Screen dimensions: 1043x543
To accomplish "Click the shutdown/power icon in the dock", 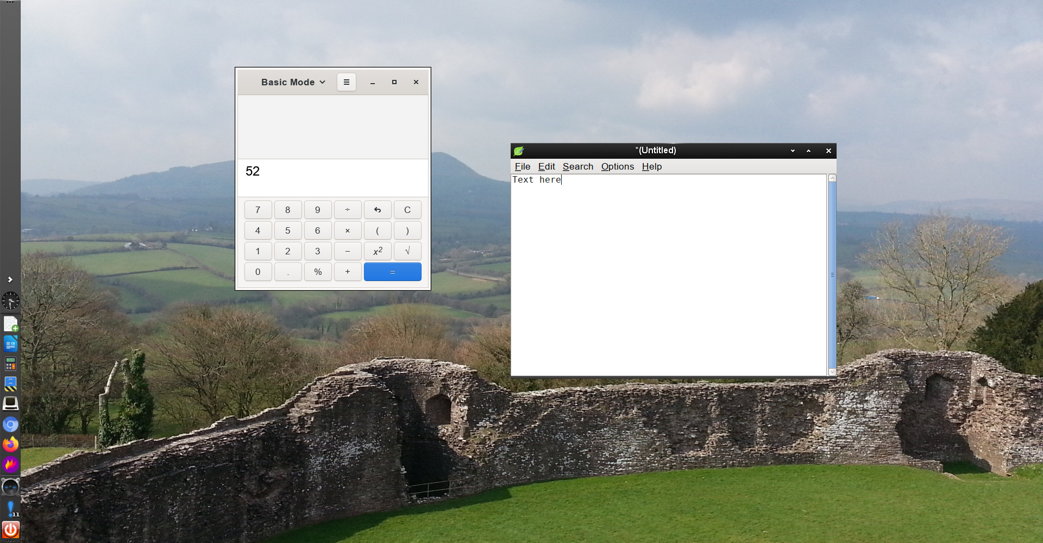I will (x=11, y=529).
